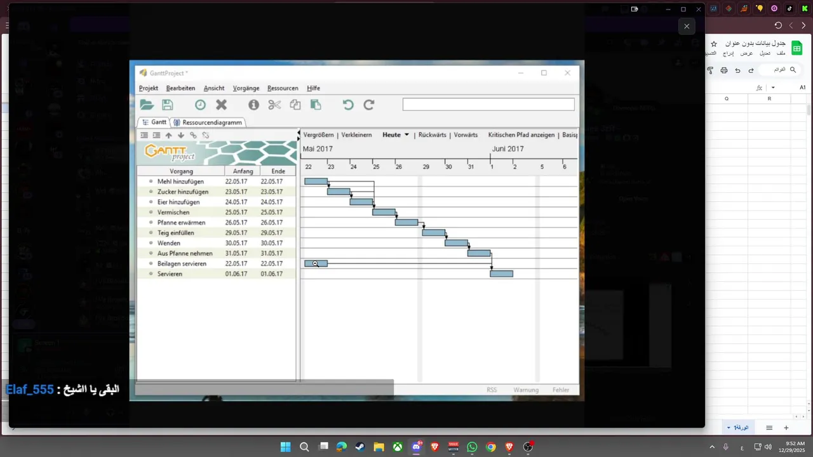Open Steam from the taskbar
The height and width of the screenshot is (457, 813).
[360, 447]
